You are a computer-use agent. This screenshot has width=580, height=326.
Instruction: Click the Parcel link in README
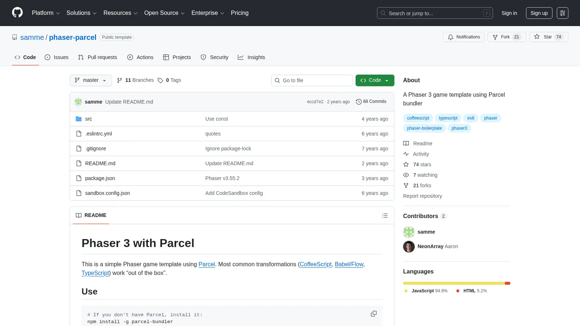pos(207,264)
